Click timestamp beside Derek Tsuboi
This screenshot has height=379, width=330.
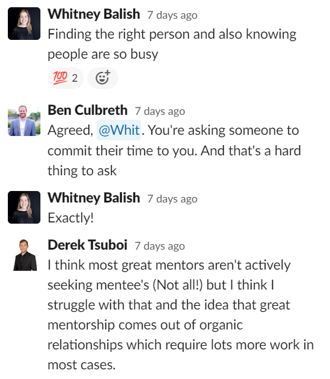point(160,246)
